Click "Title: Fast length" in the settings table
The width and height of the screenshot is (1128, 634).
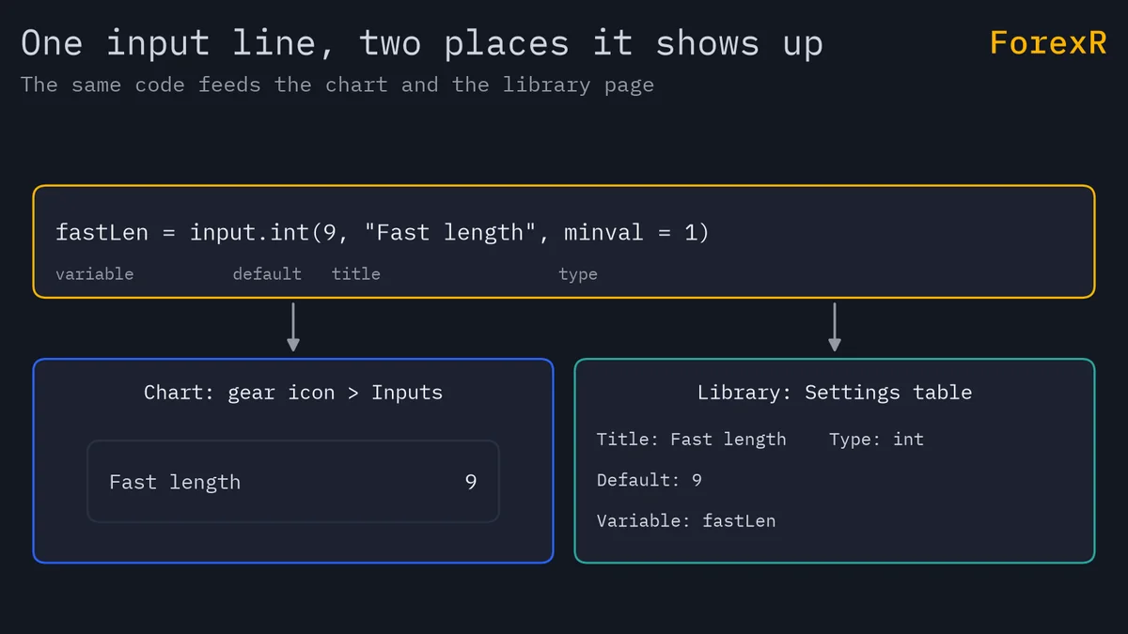point(692,440)
